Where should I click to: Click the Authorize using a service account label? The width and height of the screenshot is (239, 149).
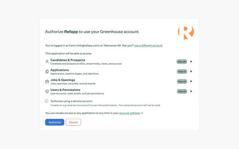71,101
